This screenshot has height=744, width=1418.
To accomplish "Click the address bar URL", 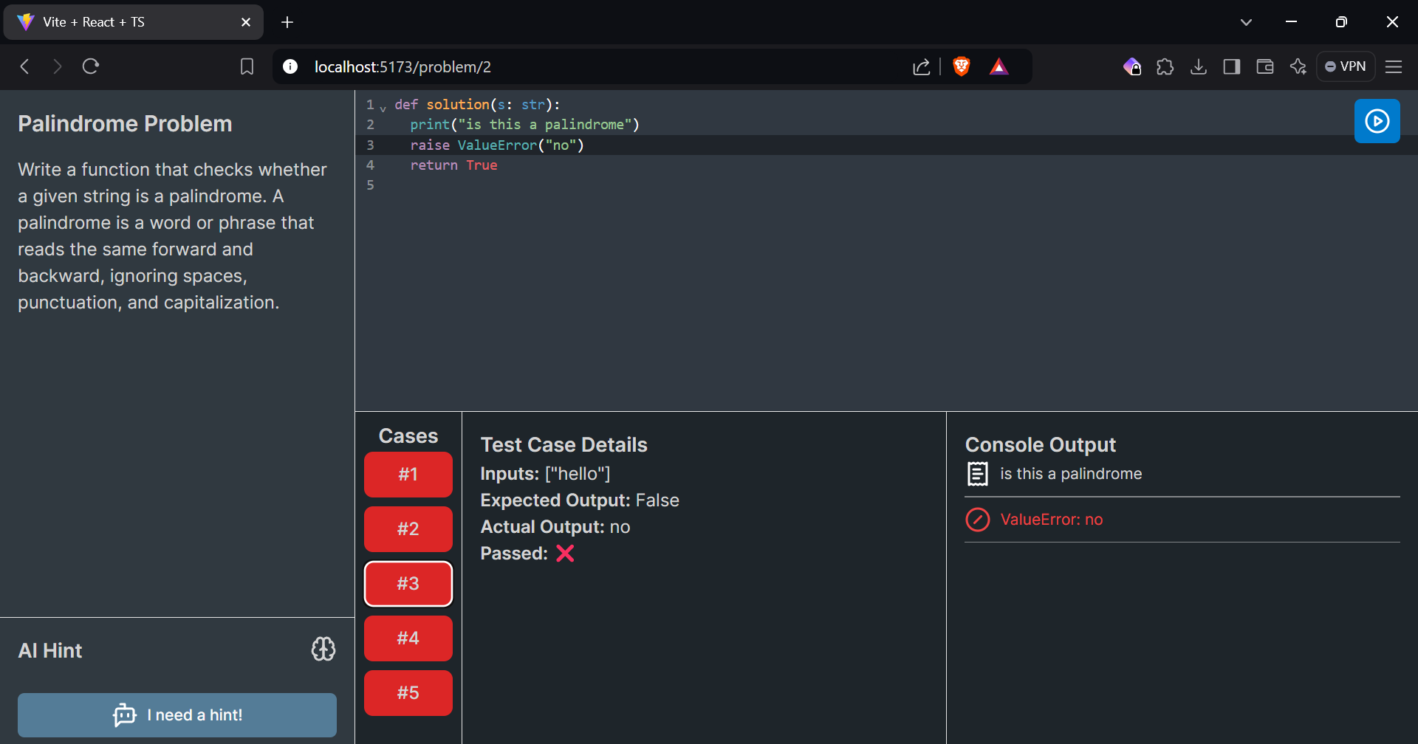I will click(x=403, y=67).
